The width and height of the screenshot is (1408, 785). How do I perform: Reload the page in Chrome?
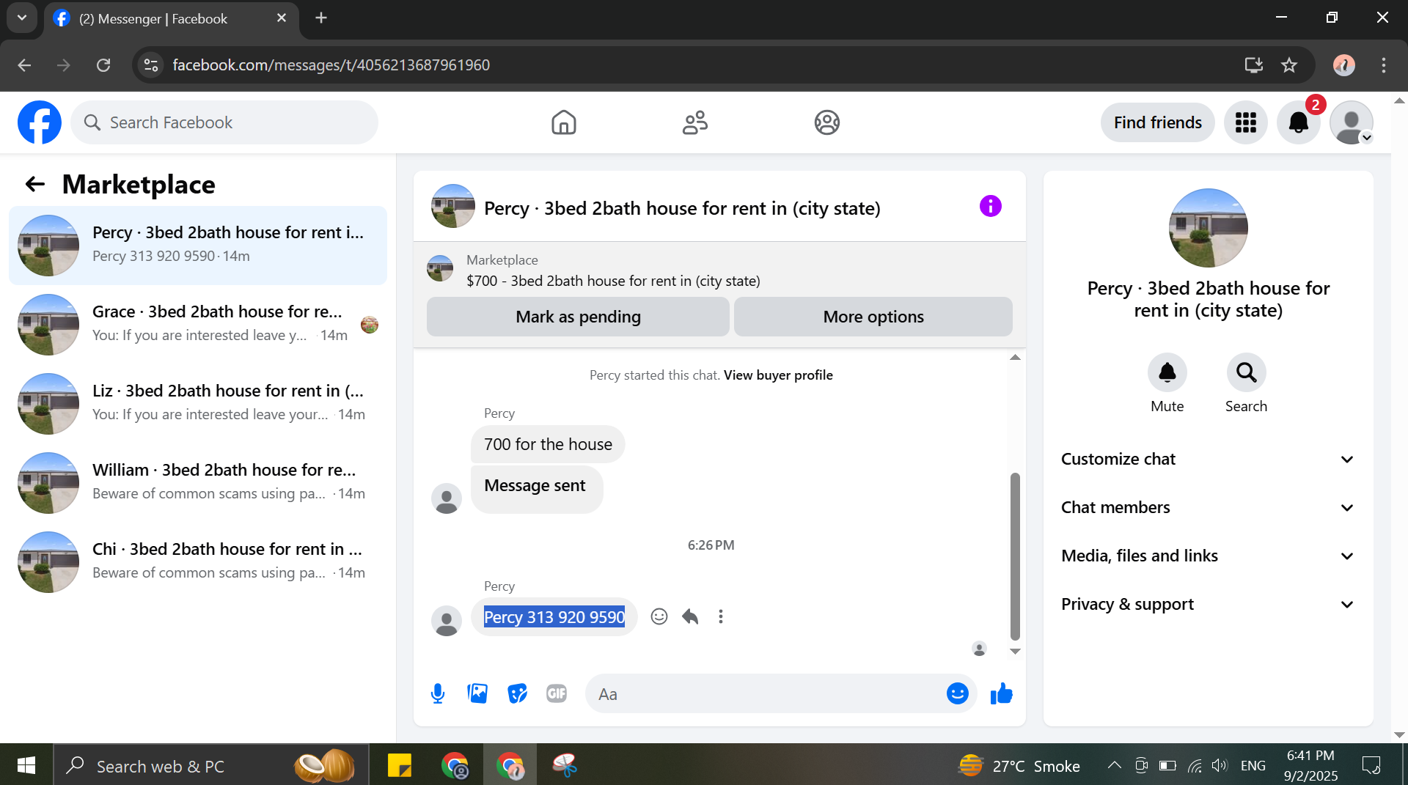pyautogui.click(x=103, y=65)
